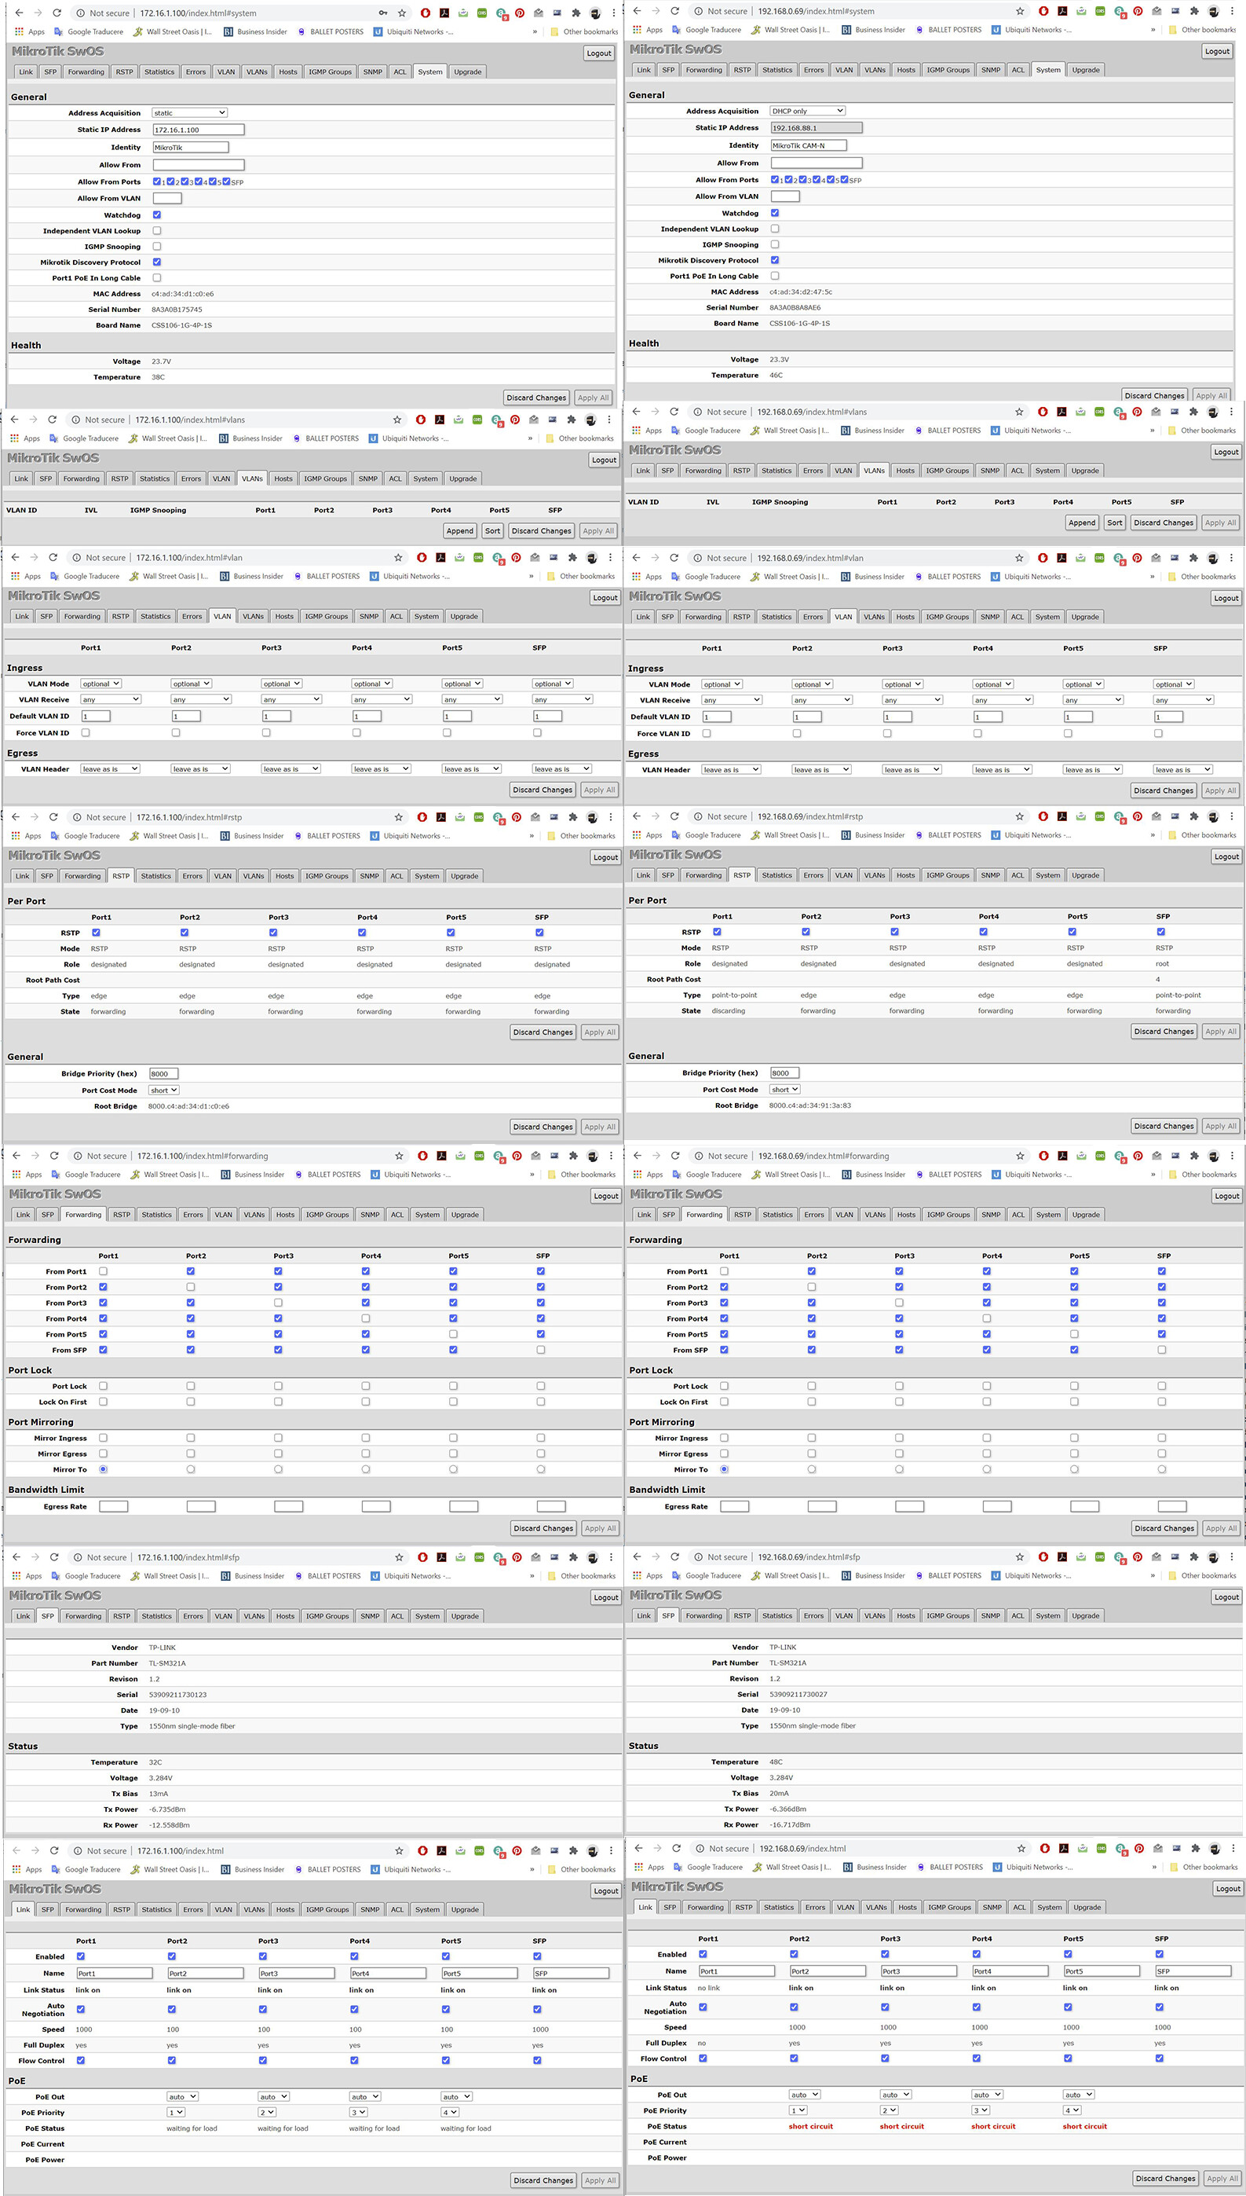This screenshot has width=1246, height=2196.
Task: Toggle the Watchdog checkbox on the 172.16.1.100 System page
Action: [156, 215]
